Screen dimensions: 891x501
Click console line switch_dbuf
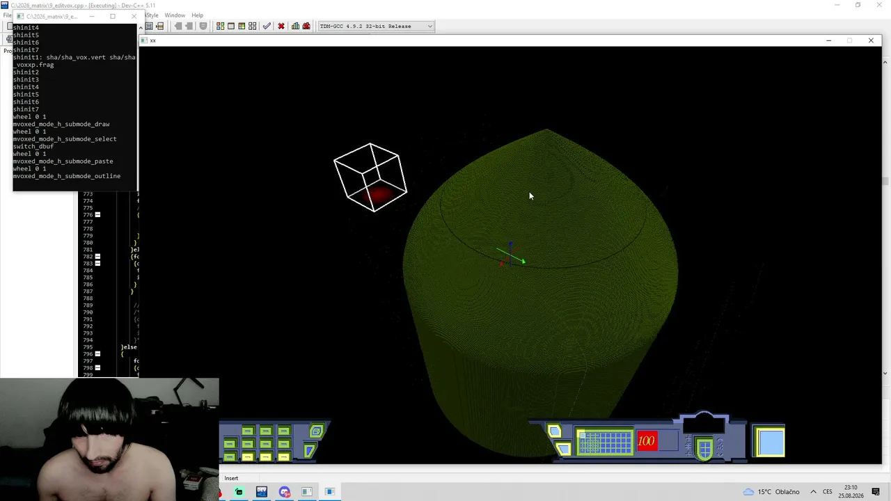pos(33,146)
